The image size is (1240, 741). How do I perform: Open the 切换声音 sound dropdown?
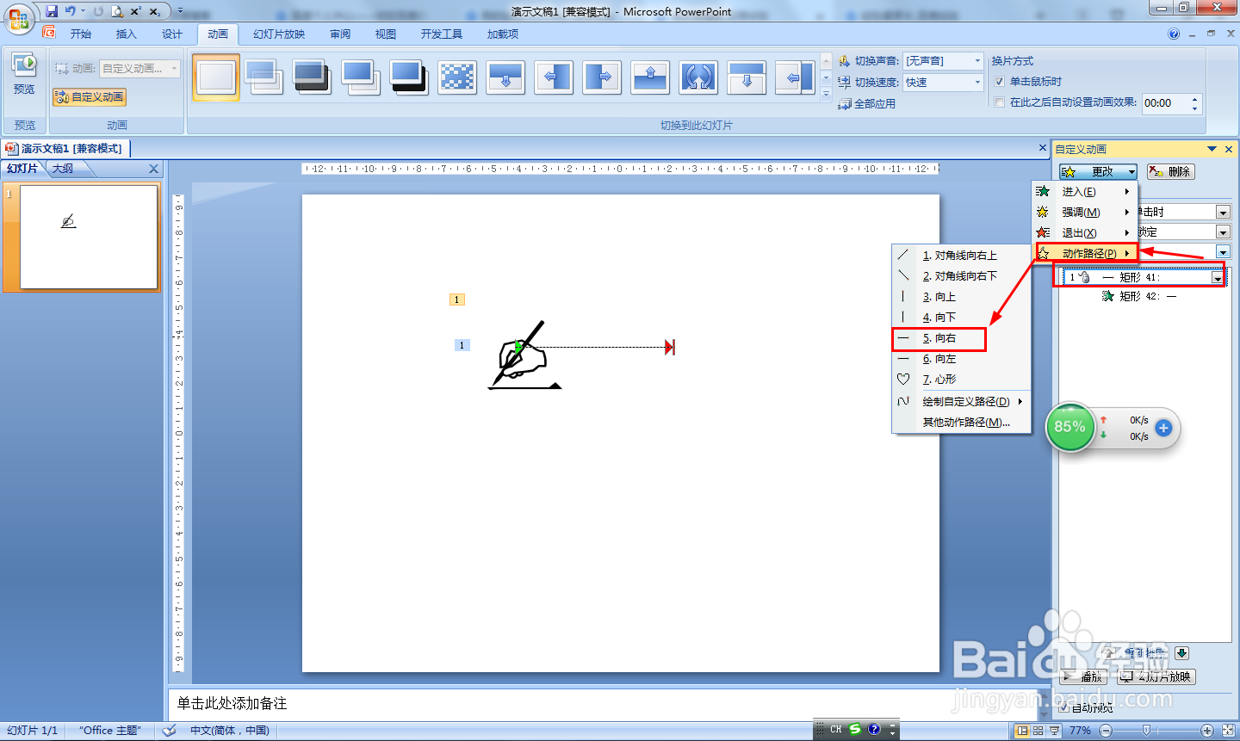pos(977,61)
